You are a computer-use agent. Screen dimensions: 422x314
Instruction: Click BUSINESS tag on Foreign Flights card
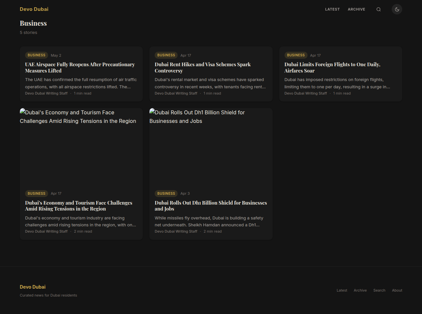296,55
